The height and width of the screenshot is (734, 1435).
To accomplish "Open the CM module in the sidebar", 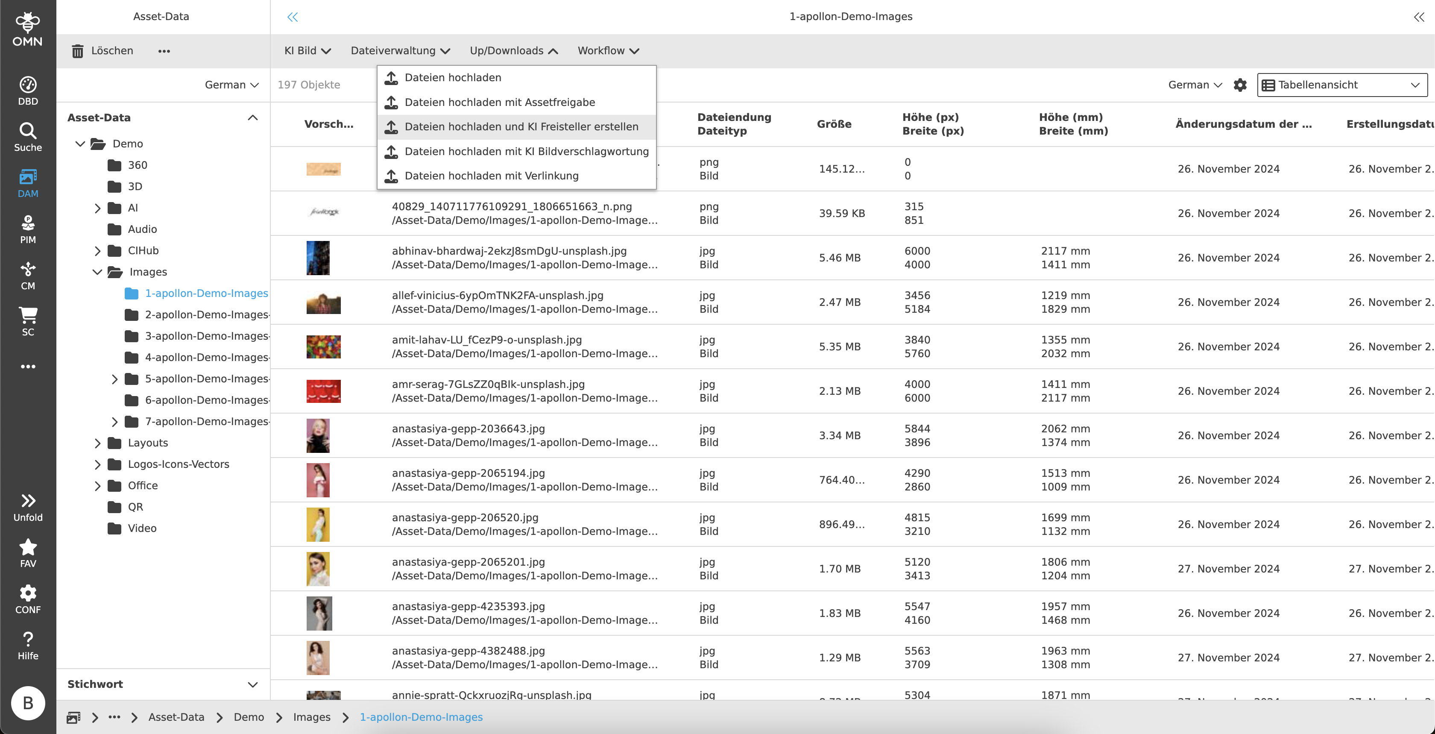I will 28,276.
